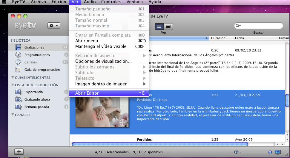The width and height of the screenshot is (290, 158).
Task: Click the 0:56 duration value
Action: point(215,50)
